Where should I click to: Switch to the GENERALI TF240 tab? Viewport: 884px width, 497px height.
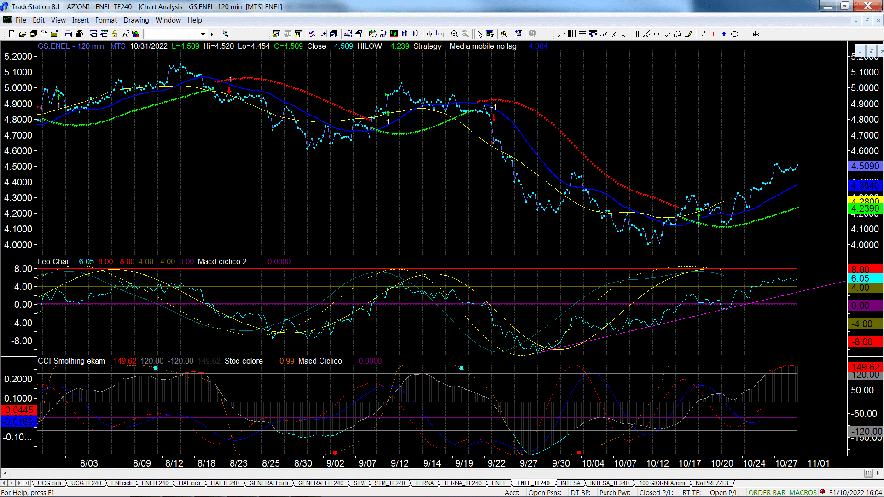(x=321, y=483)
